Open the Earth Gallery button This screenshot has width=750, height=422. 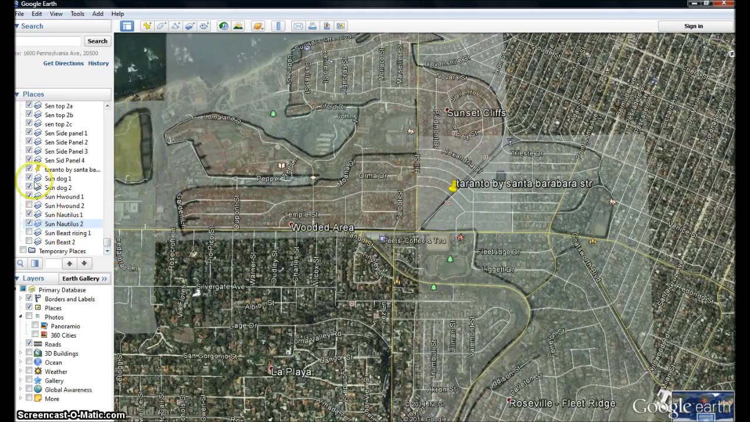point(85,278)
